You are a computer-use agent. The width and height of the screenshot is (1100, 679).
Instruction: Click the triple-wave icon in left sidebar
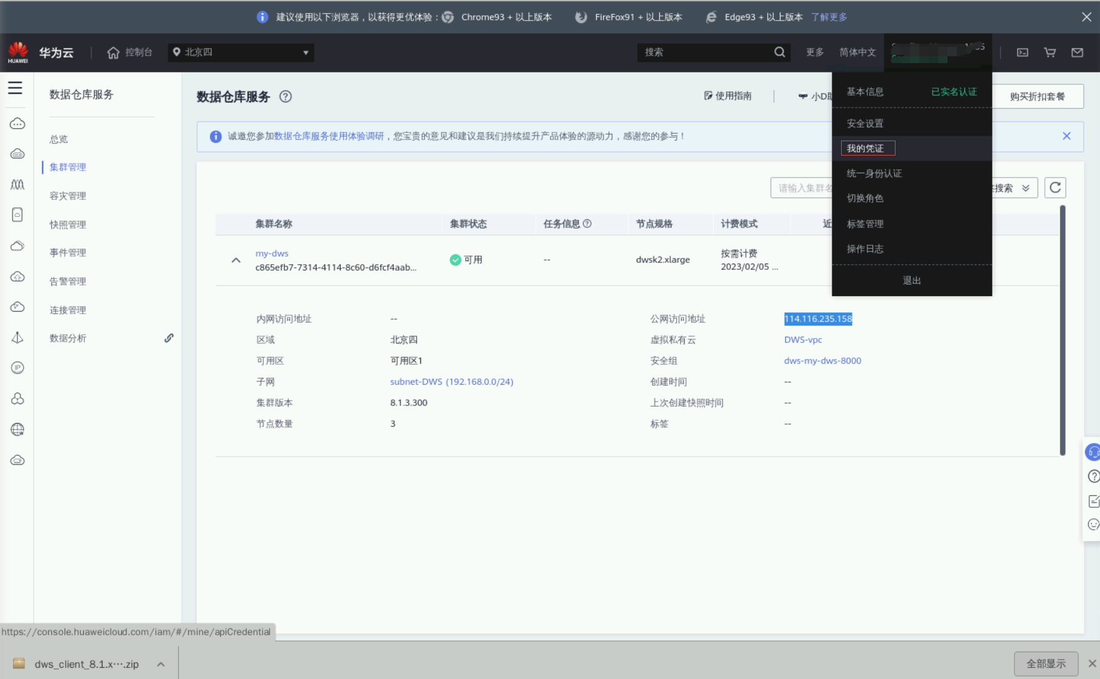coord(18,184)
